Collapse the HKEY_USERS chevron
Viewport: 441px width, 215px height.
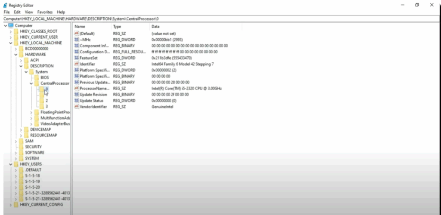click(x=11, y=164)
